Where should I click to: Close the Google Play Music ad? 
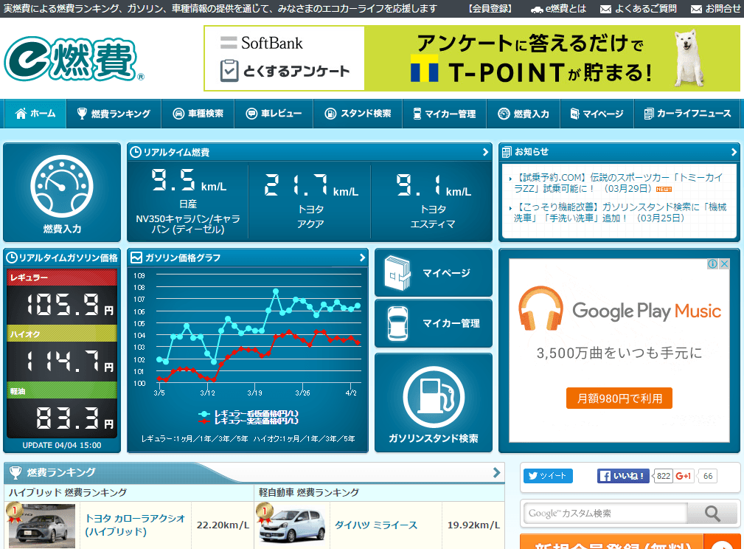pyautogui.click(x=724, y=264)
